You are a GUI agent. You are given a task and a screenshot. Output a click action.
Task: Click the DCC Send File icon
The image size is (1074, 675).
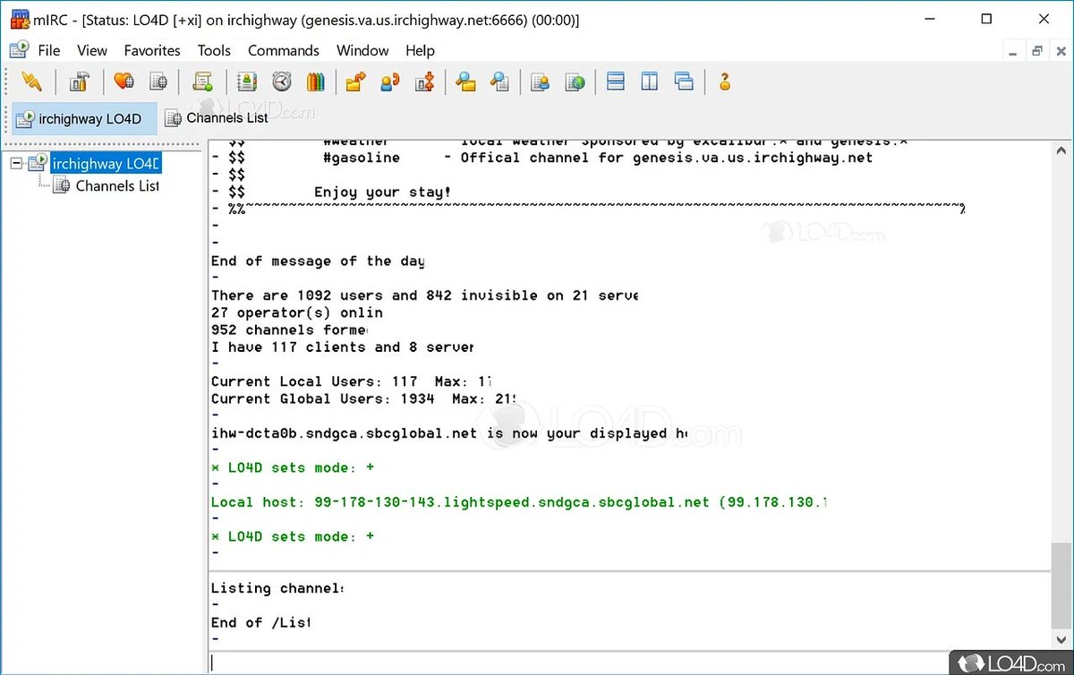click(356, 81)
